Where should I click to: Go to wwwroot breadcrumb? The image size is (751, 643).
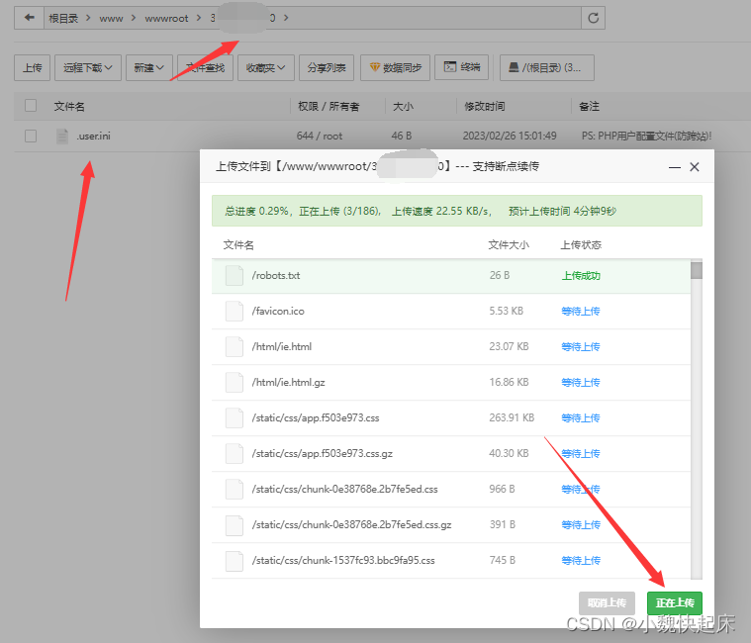tap(166, 19)
